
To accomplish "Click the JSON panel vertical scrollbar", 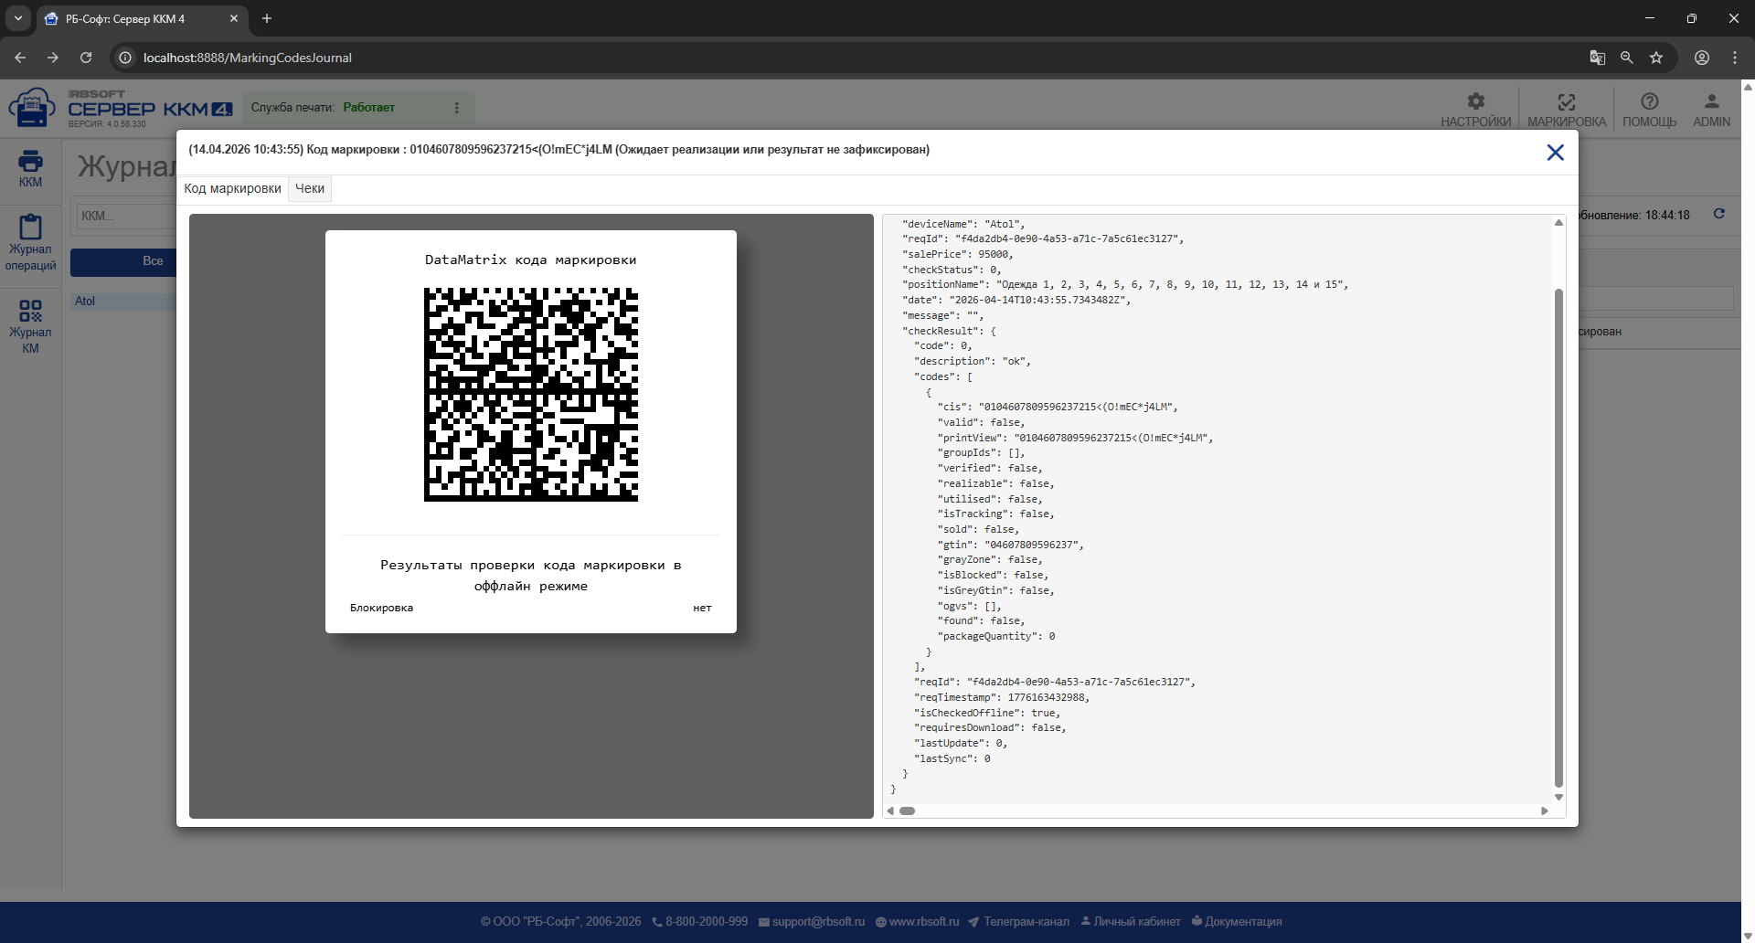I will (x=1558, y=537).
